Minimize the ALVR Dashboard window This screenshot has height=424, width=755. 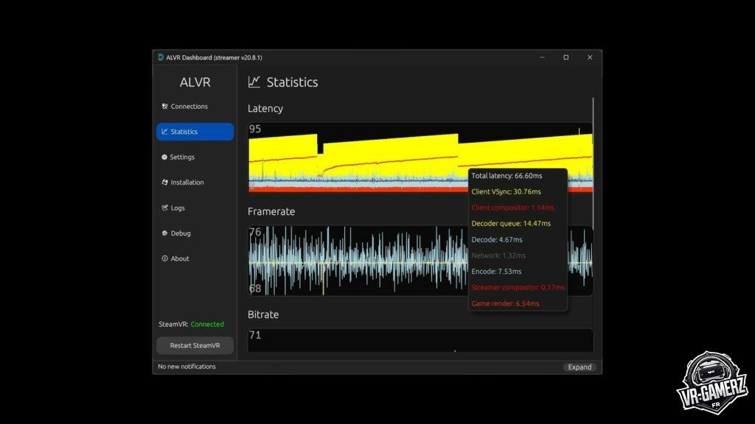[542, 57]
